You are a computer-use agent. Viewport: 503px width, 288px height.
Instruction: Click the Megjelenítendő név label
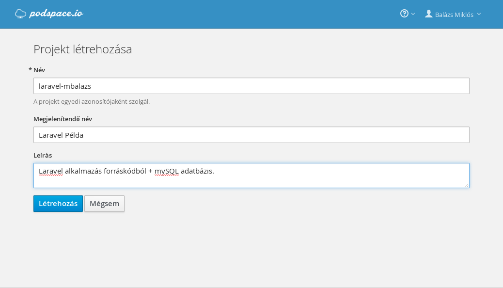[x=63, y=119]
